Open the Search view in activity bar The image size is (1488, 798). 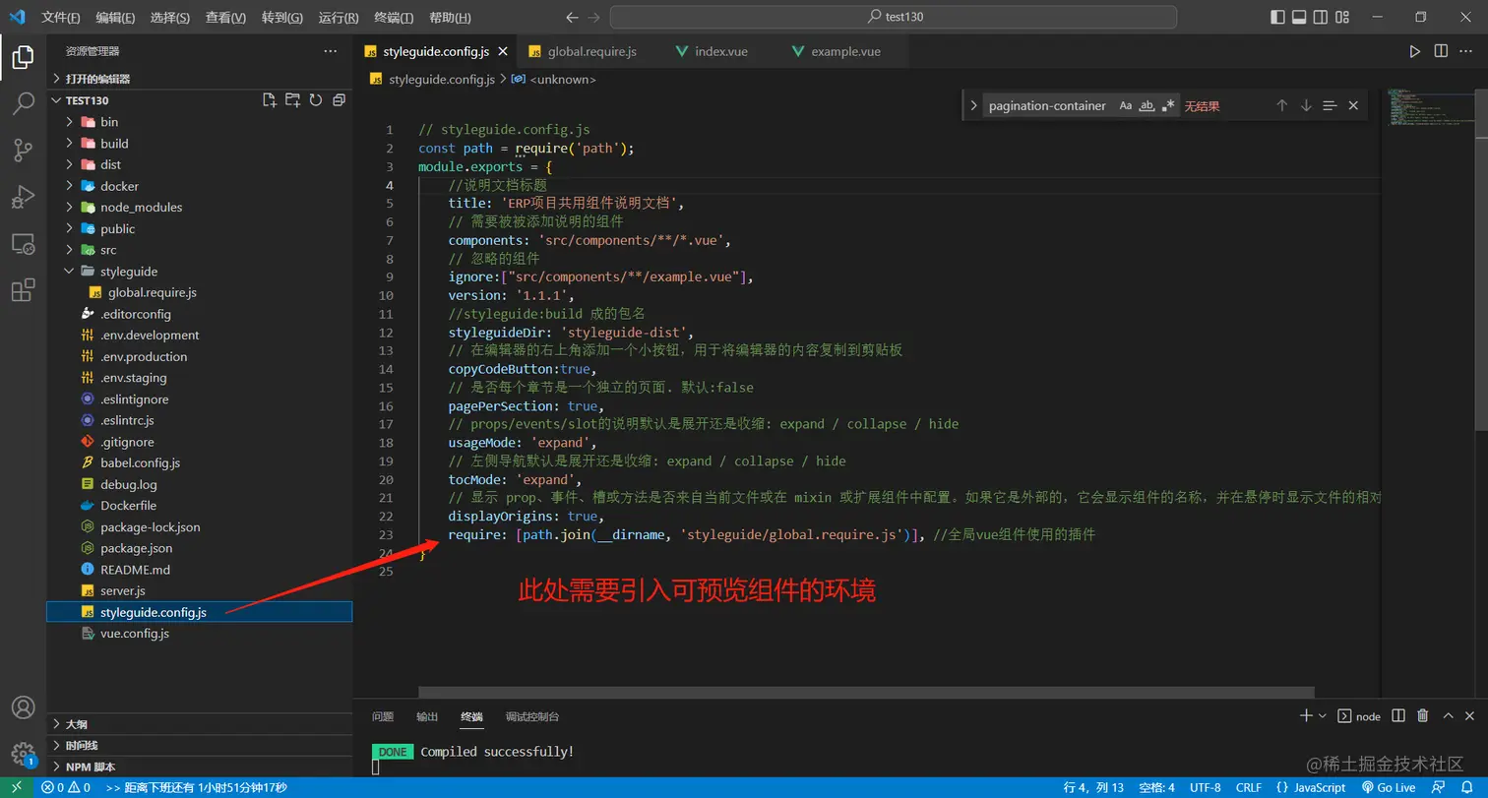(23, 104)
